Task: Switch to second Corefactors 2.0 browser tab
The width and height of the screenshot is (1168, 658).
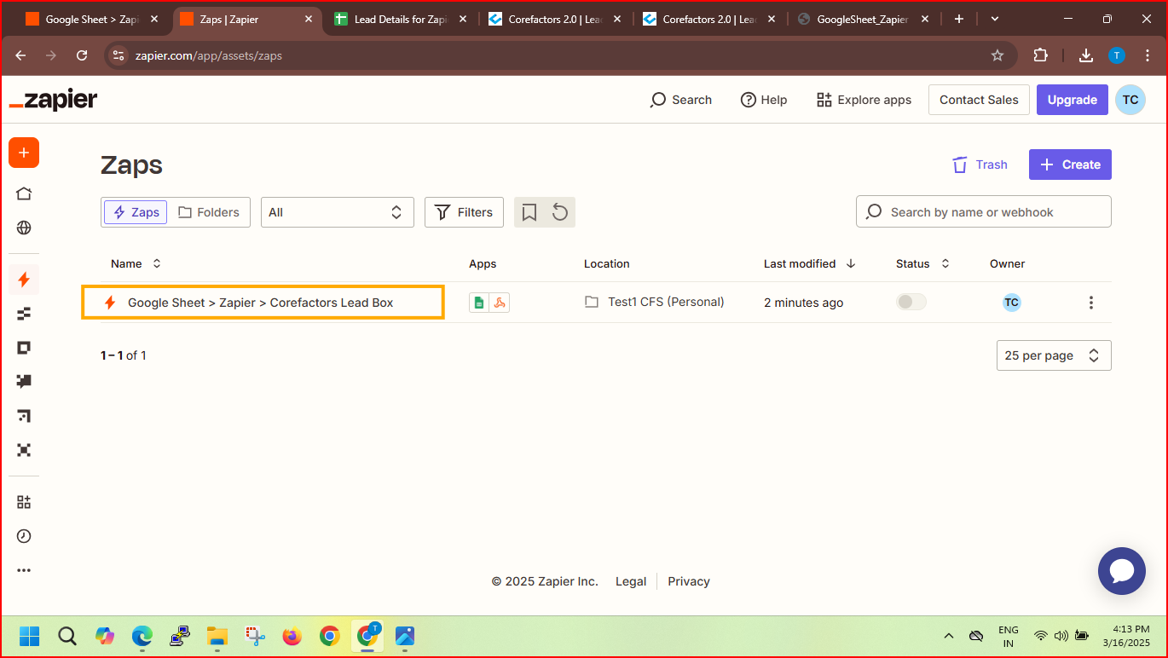Action: 709,19
